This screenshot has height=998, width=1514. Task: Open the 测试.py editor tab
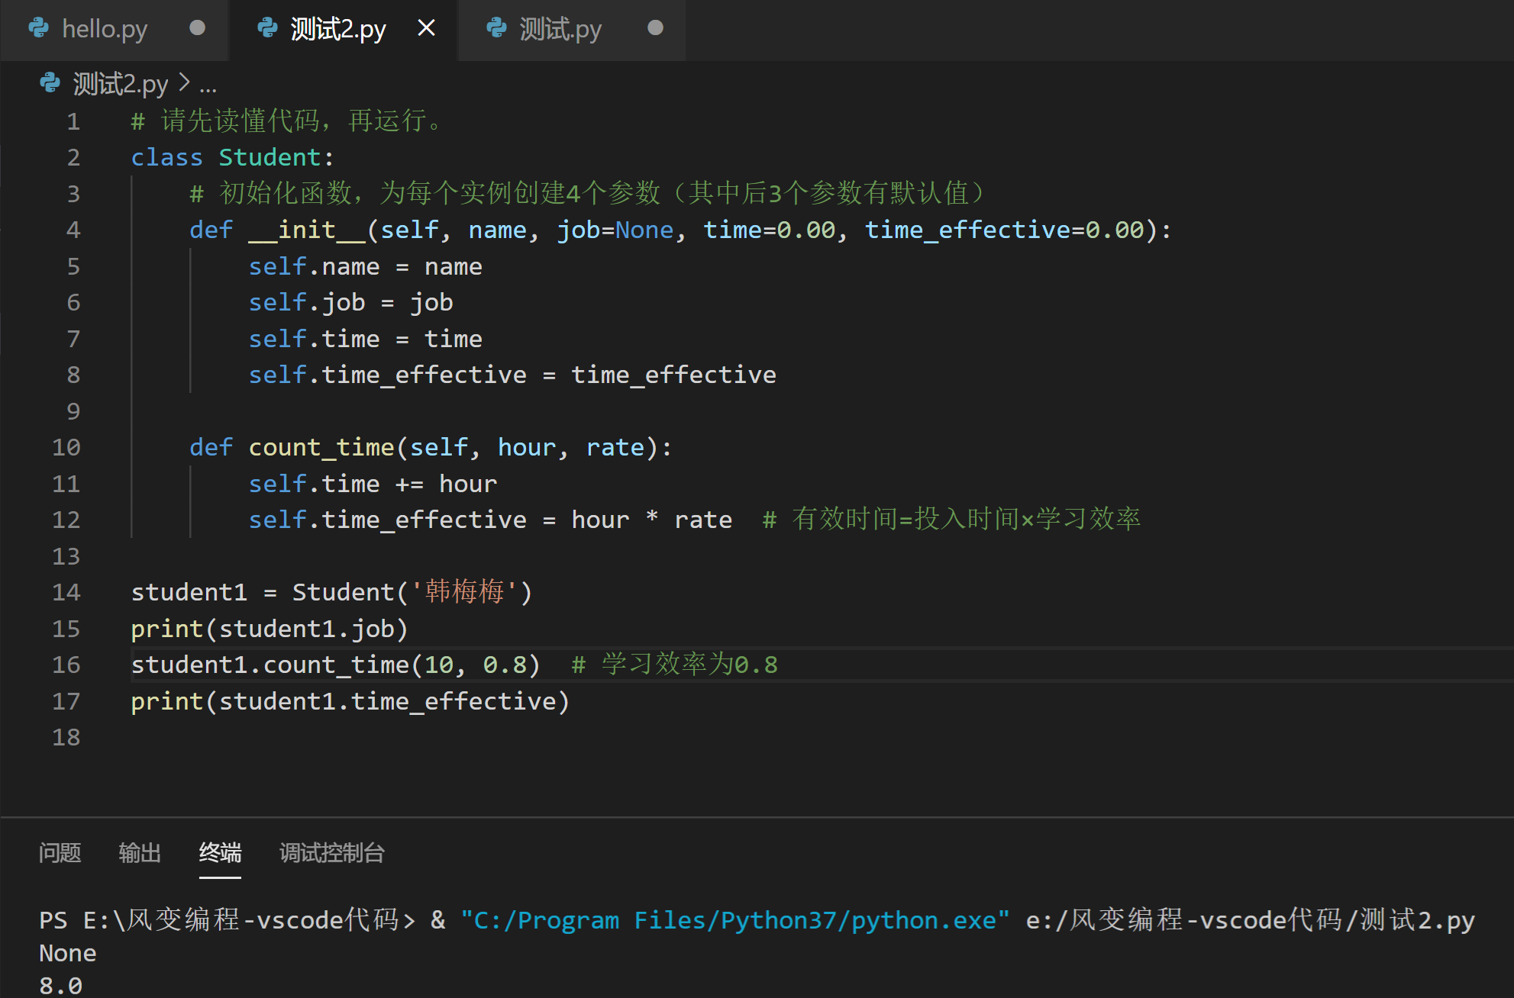[x=571, y=29]
